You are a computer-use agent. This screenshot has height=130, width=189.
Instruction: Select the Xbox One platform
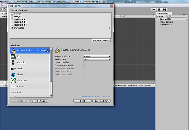coord(30,80)
